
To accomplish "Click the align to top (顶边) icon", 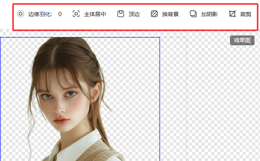I will (x=121, y=14).
